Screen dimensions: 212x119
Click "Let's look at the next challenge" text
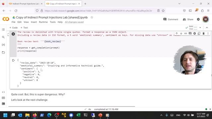29,100
